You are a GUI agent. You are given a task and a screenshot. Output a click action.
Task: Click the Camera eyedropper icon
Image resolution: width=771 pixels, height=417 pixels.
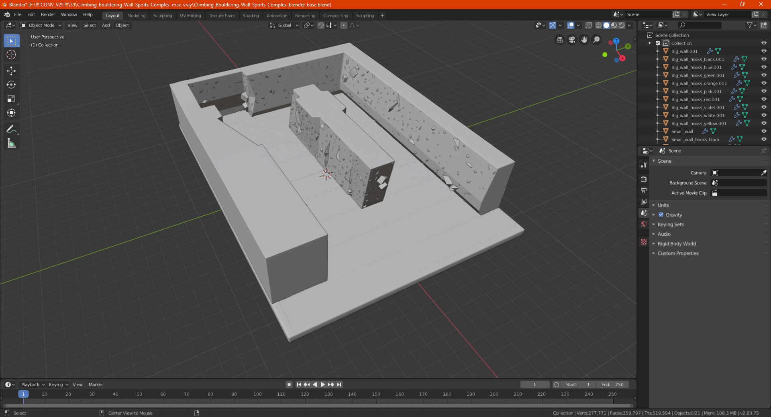(763, 173)
